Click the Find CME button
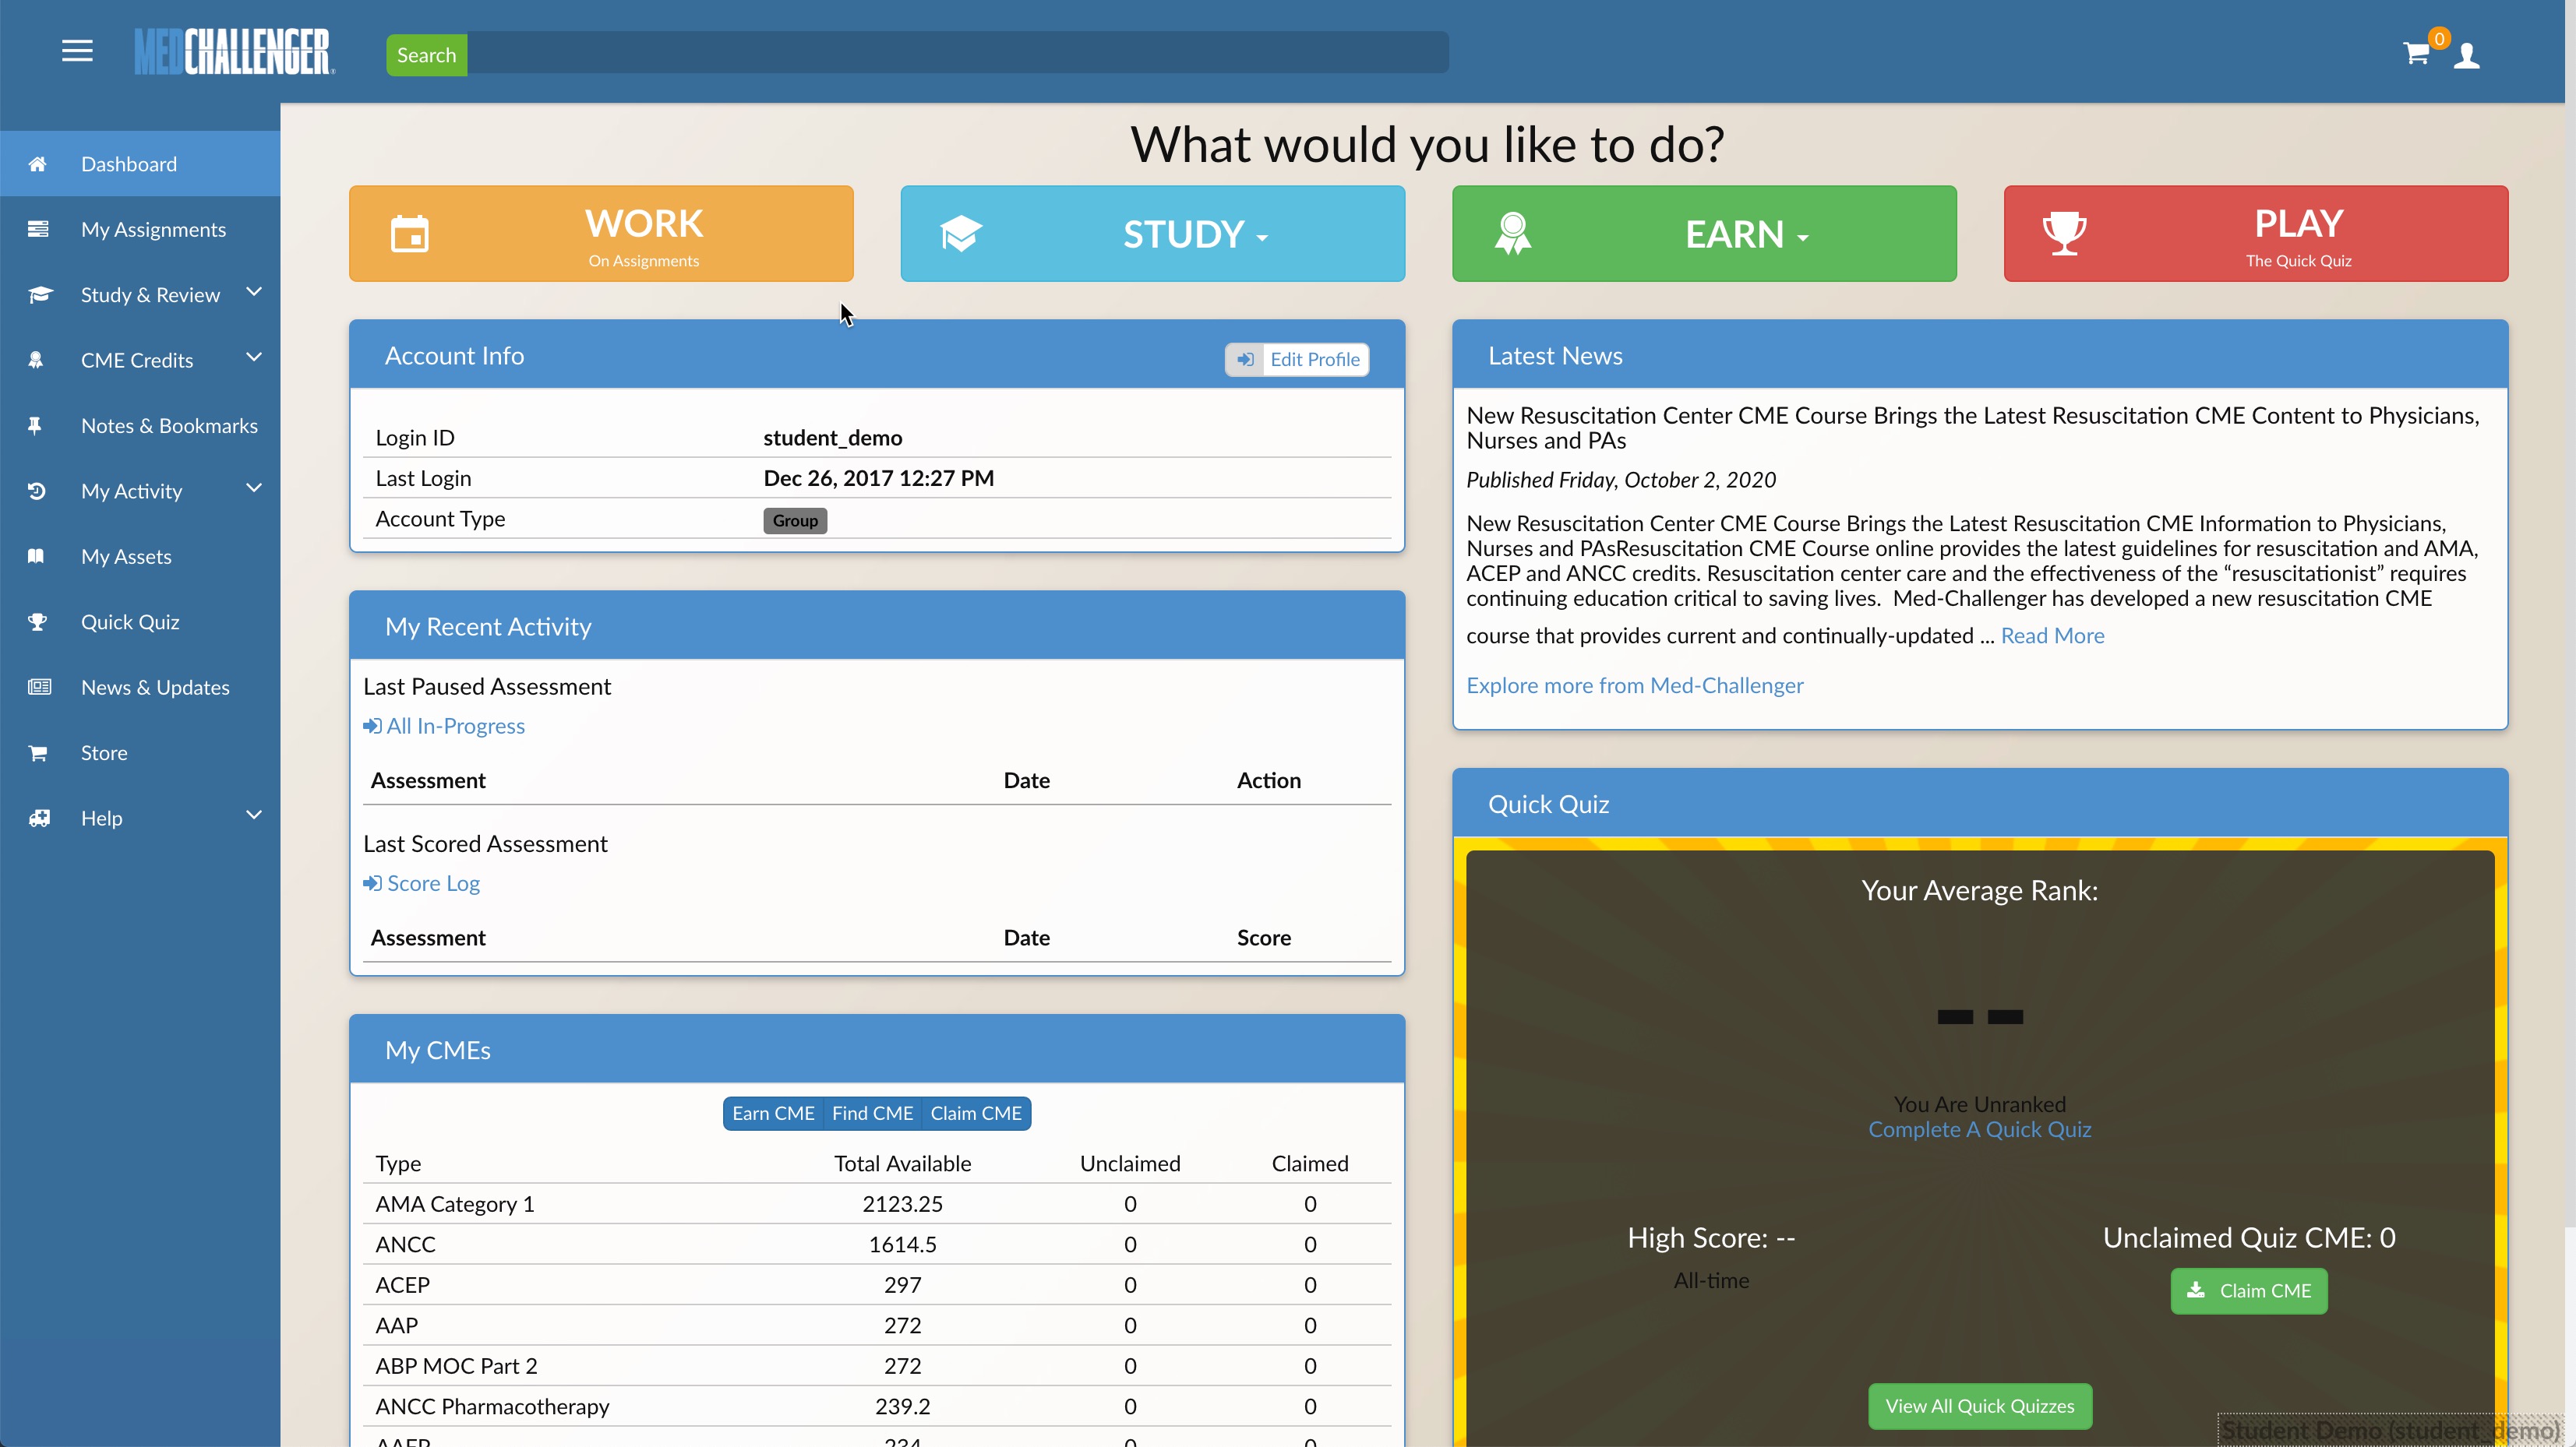This screenshot has height=1447, width=2576. click(x=872, y=1113)
